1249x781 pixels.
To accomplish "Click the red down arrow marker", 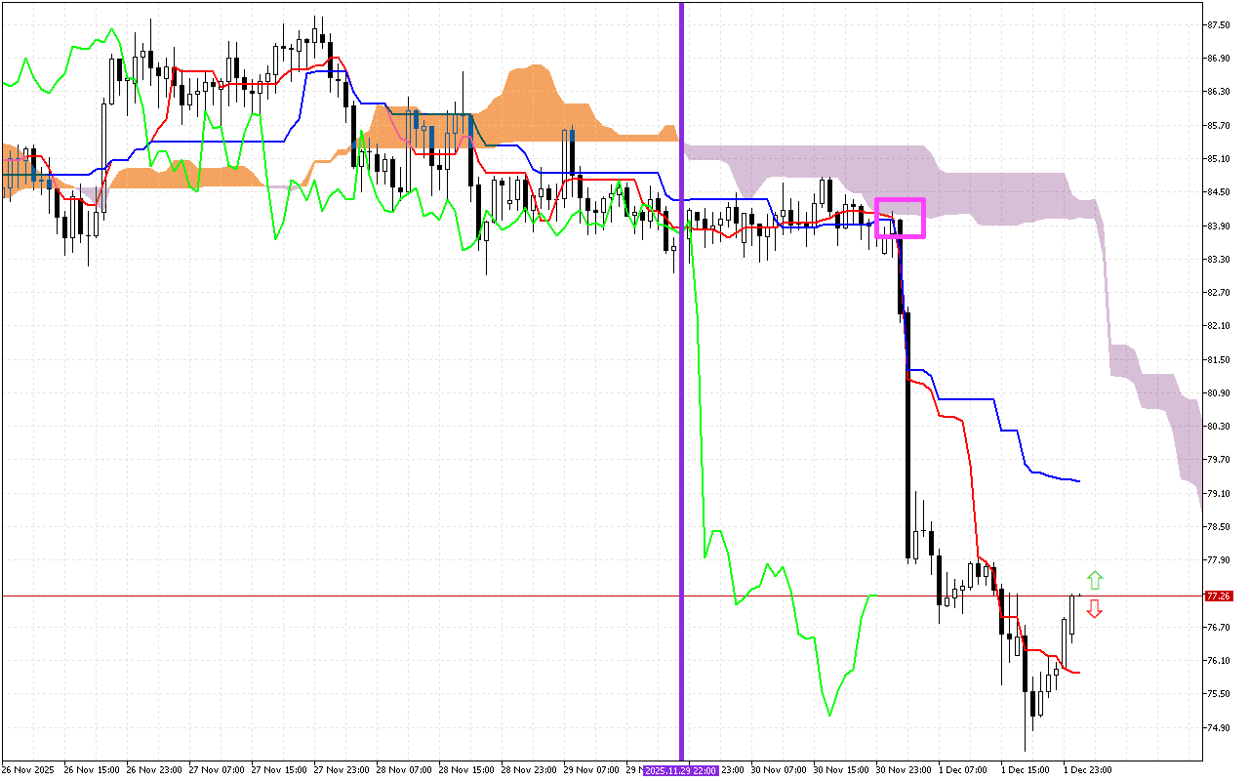I will (1095, 609).
